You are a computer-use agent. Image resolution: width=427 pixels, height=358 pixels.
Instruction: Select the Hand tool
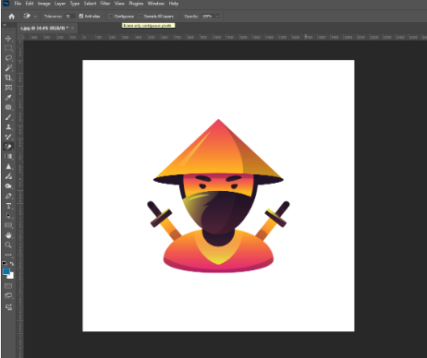[x=8, y=235]
